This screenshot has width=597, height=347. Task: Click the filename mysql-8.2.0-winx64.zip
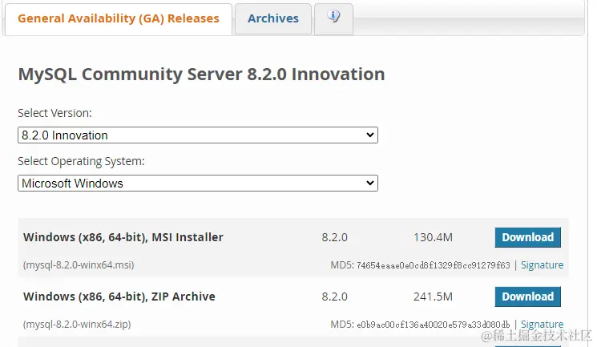(77, 325)
